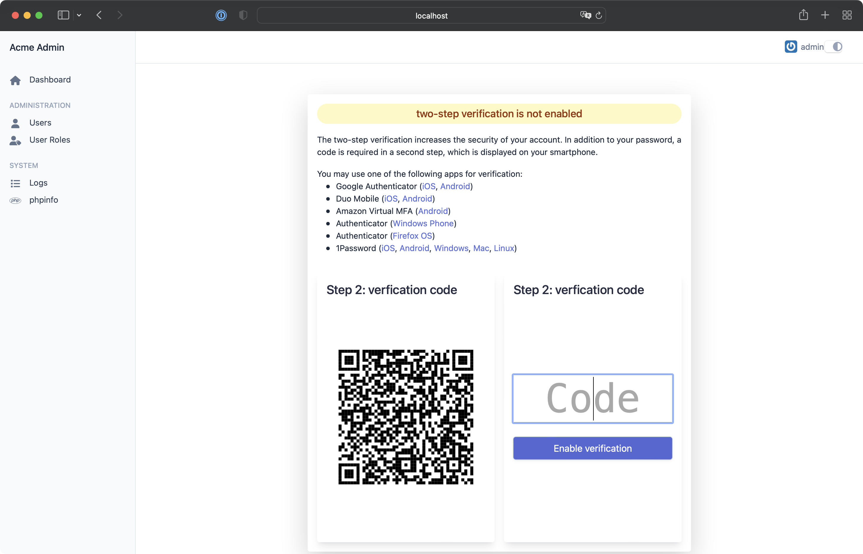Open the Firefox OS Authenticator link
The height and width of the screenshot is (554, 863).
click(412, 236)
